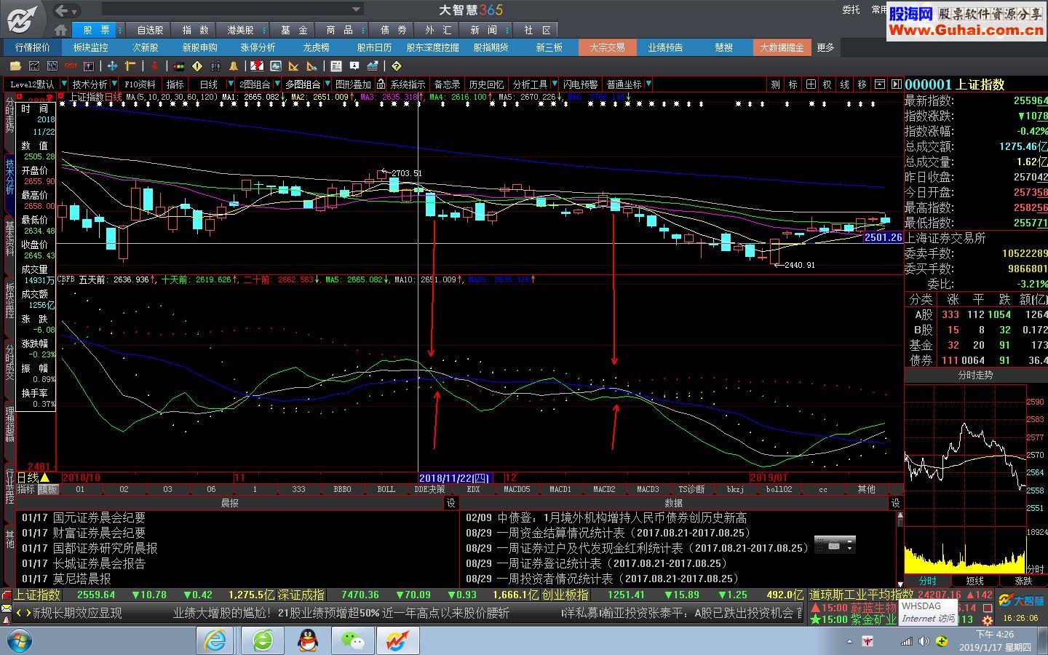Expand the top search box dropdown arrow
This screenshot has height=655, width=1048.
coord(357,9)
